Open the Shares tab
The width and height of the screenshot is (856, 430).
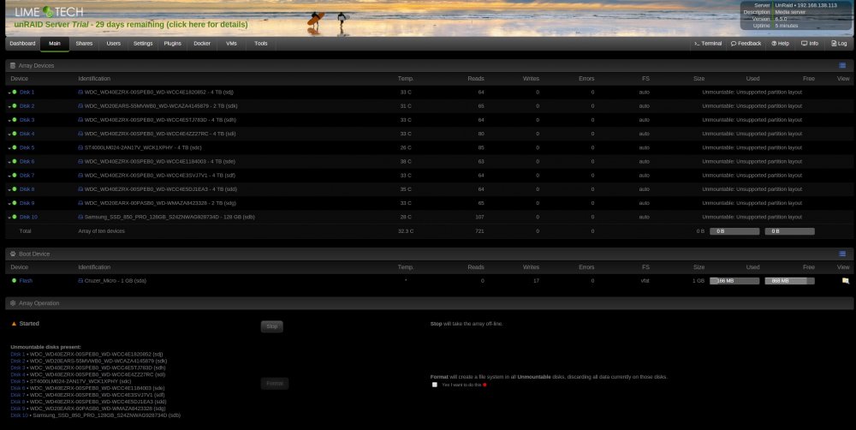84,44
